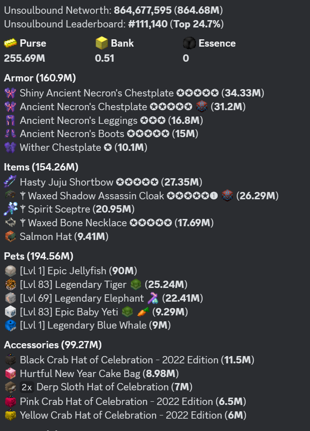Click the gold Purse icon
310x431 pixels.
10,43
